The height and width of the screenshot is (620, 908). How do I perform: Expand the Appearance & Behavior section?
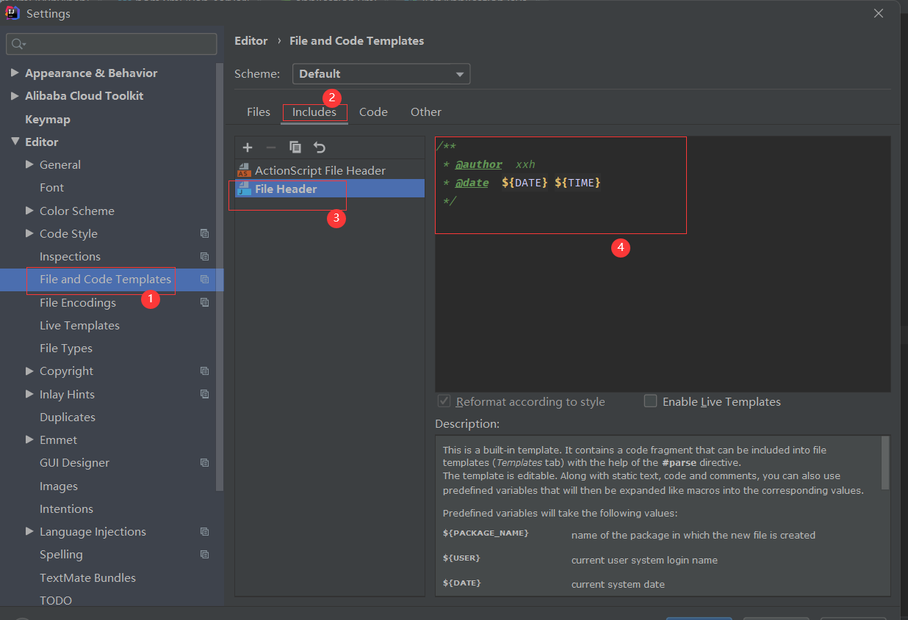click(x=15, y=73)
